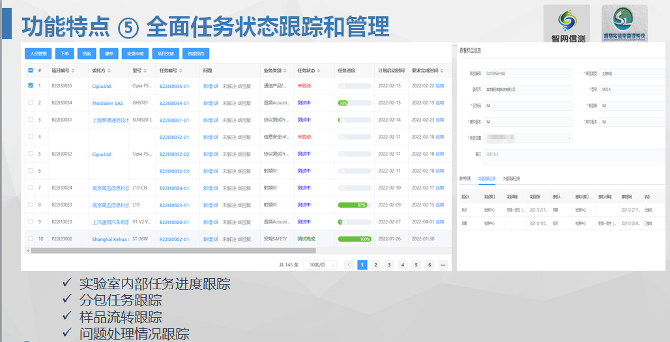
Task: Click the 样品编号 input field
Action: tap(528, 74)
